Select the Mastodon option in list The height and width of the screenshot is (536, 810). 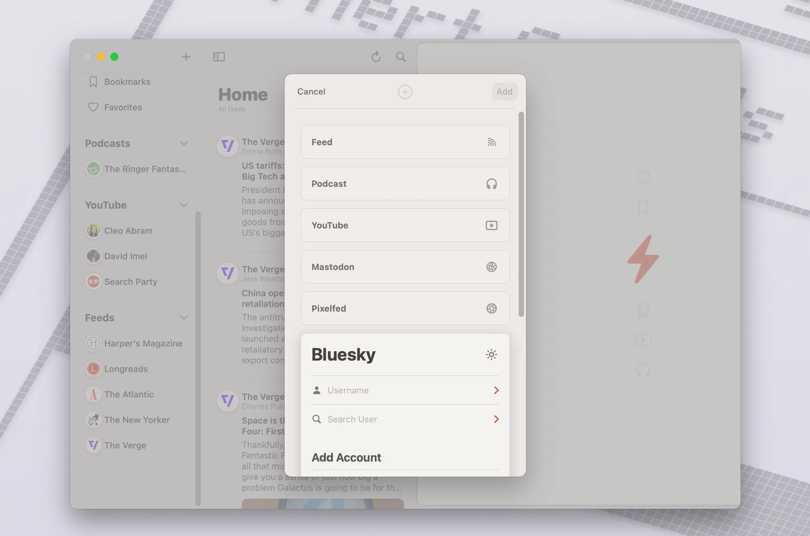tap(405, 267)
